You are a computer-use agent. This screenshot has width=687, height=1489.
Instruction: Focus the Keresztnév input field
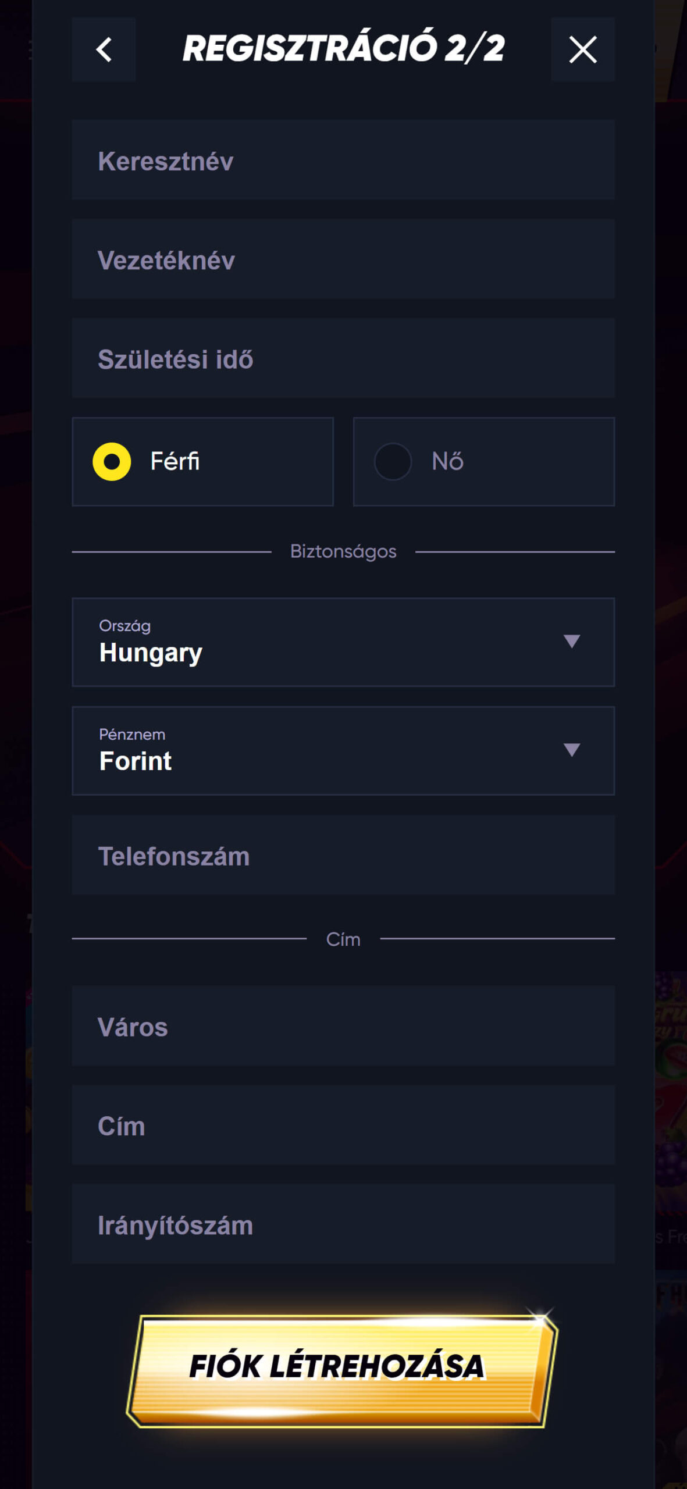point(343,161)
